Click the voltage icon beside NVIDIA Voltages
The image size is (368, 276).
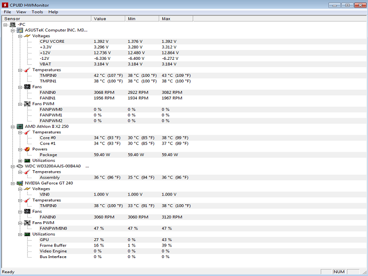tap(27, 189)
